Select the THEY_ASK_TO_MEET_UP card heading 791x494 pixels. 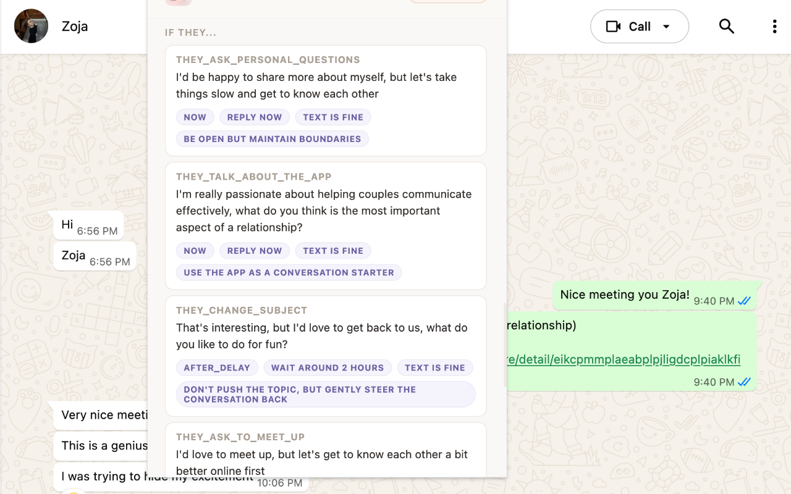(x=240, y=437)
